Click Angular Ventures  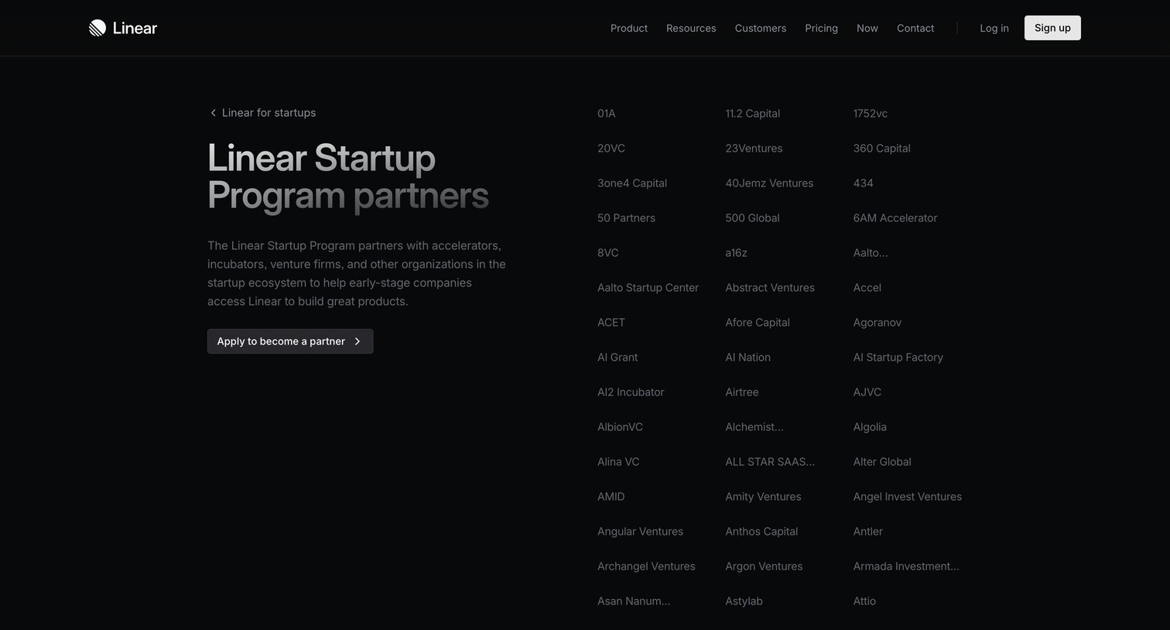pos(641,532)
